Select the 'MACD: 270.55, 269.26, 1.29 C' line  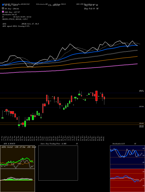tap(15, 19)
